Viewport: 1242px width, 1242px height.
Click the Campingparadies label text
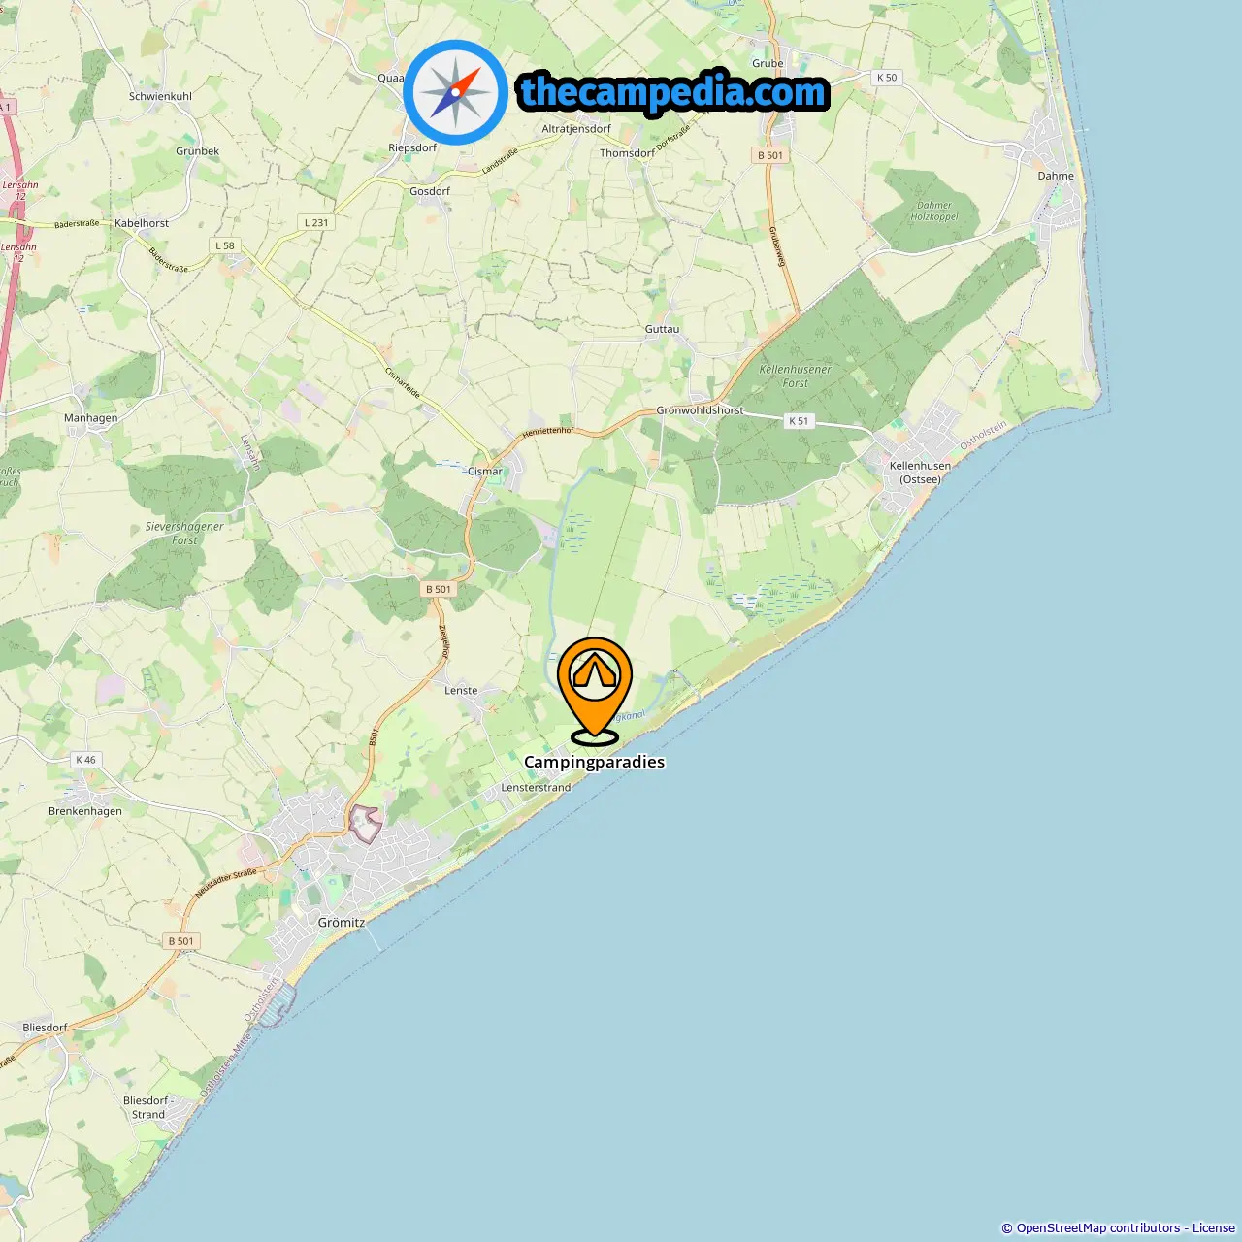tap(595, 762)
